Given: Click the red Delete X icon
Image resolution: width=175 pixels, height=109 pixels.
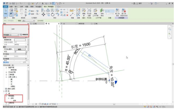Looking at the screenshot, I should coord(67,15).
